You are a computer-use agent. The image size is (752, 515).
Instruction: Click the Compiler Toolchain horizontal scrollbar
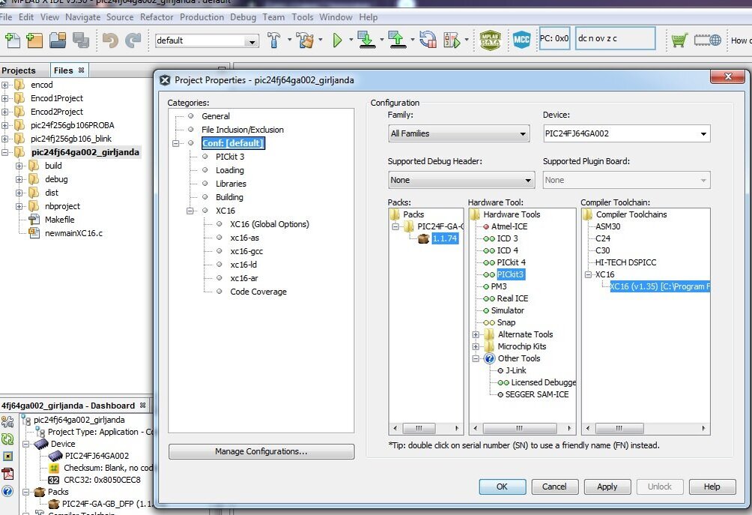pos(646,428)
